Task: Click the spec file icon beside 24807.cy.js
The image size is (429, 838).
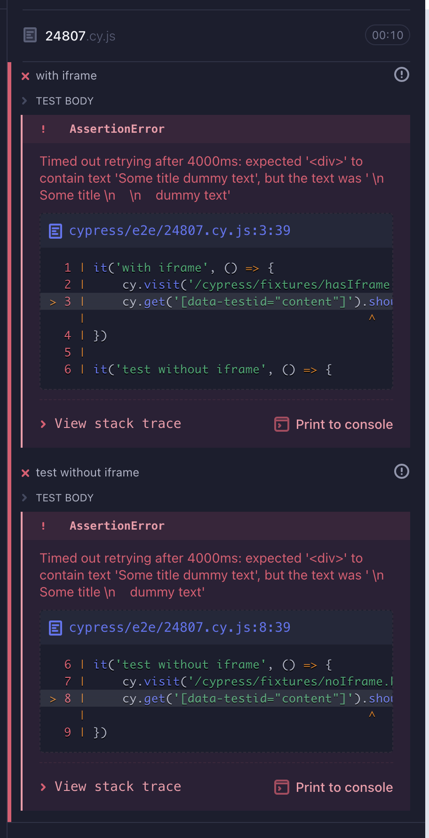Action: pyautogui.click(x=30, y=35)
